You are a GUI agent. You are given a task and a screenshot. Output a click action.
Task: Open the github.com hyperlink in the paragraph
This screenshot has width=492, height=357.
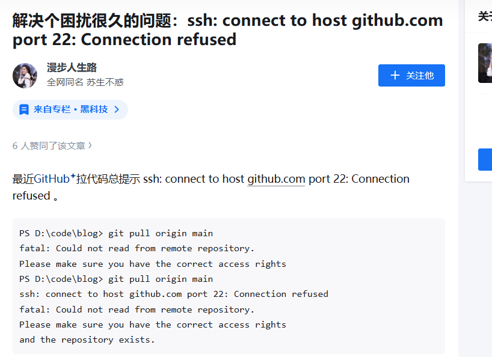coord(276,178)
